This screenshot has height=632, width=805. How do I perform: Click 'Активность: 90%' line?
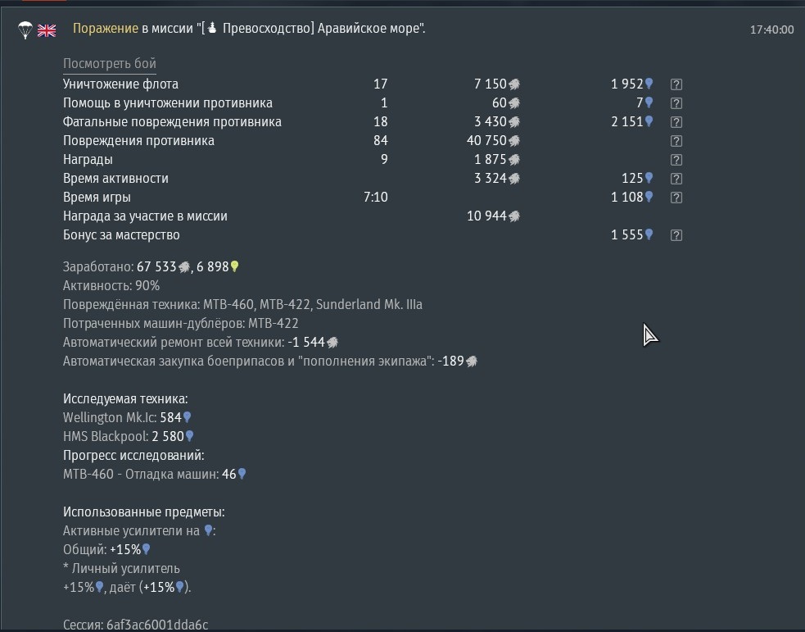coord(111,286)
